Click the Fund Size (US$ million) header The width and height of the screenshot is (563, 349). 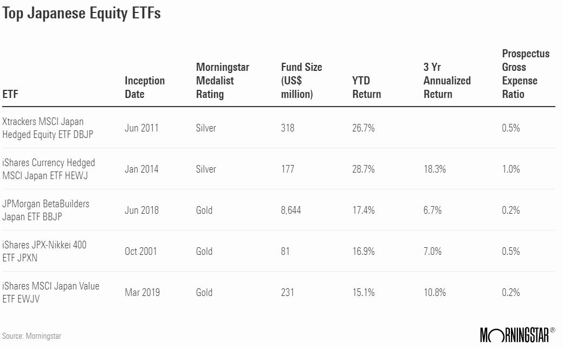[301, 81]
